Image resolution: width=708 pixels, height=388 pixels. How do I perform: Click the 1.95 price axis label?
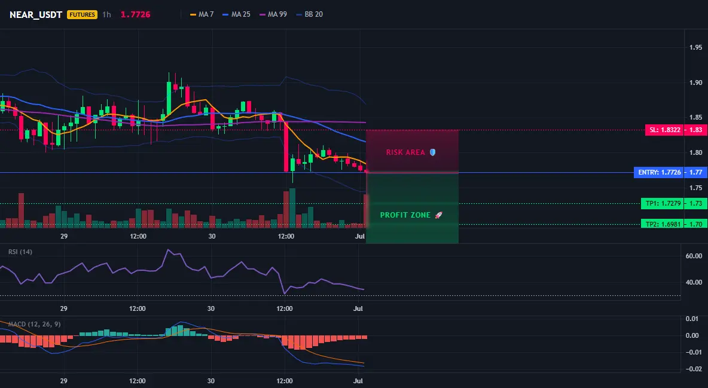(x=696, y=47)
